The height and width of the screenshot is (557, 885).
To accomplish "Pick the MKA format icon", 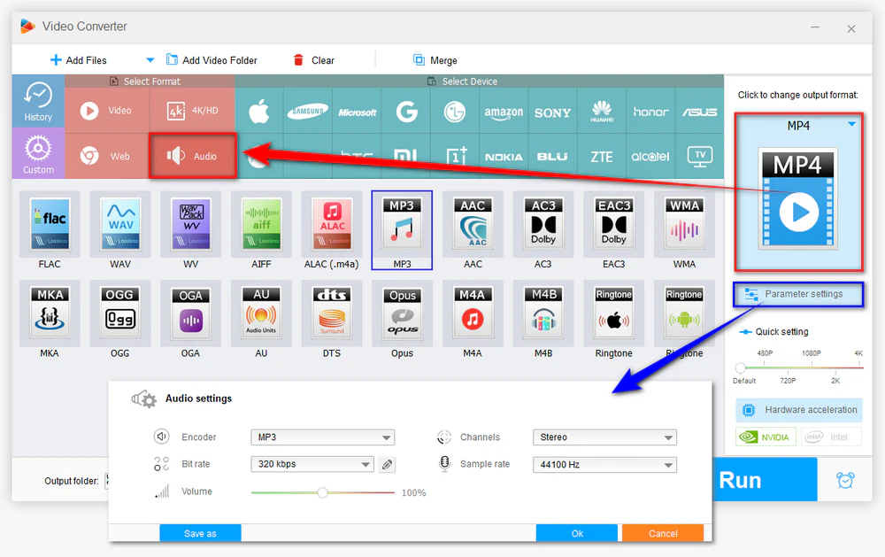I will 50,313.
